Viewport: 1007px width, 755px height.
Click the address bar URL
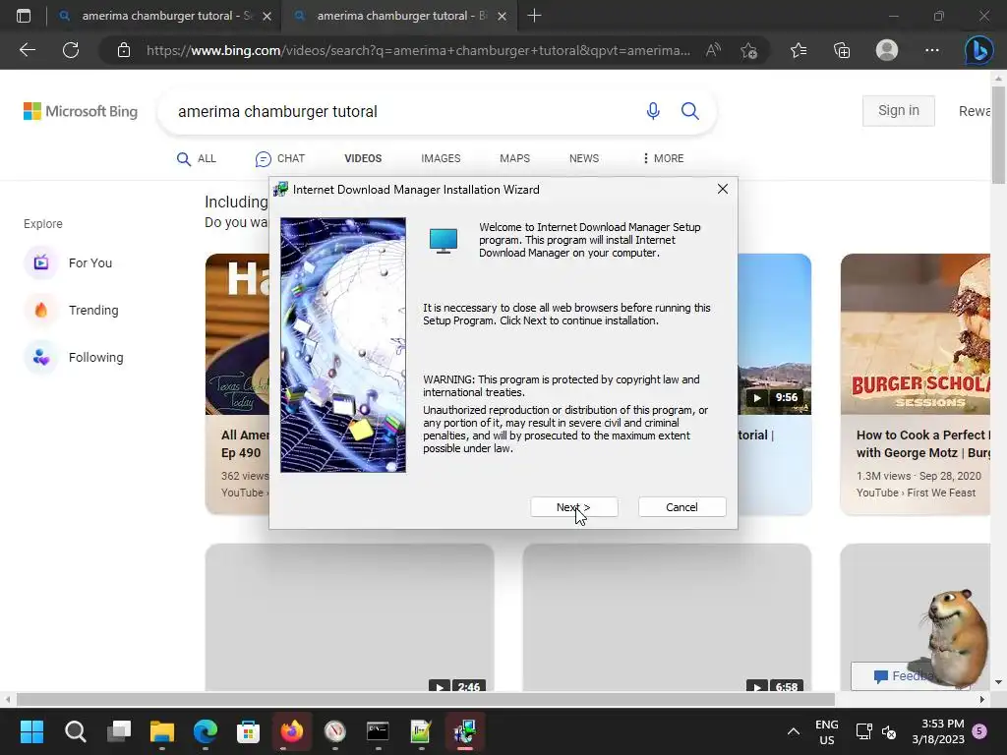[418, 50]
